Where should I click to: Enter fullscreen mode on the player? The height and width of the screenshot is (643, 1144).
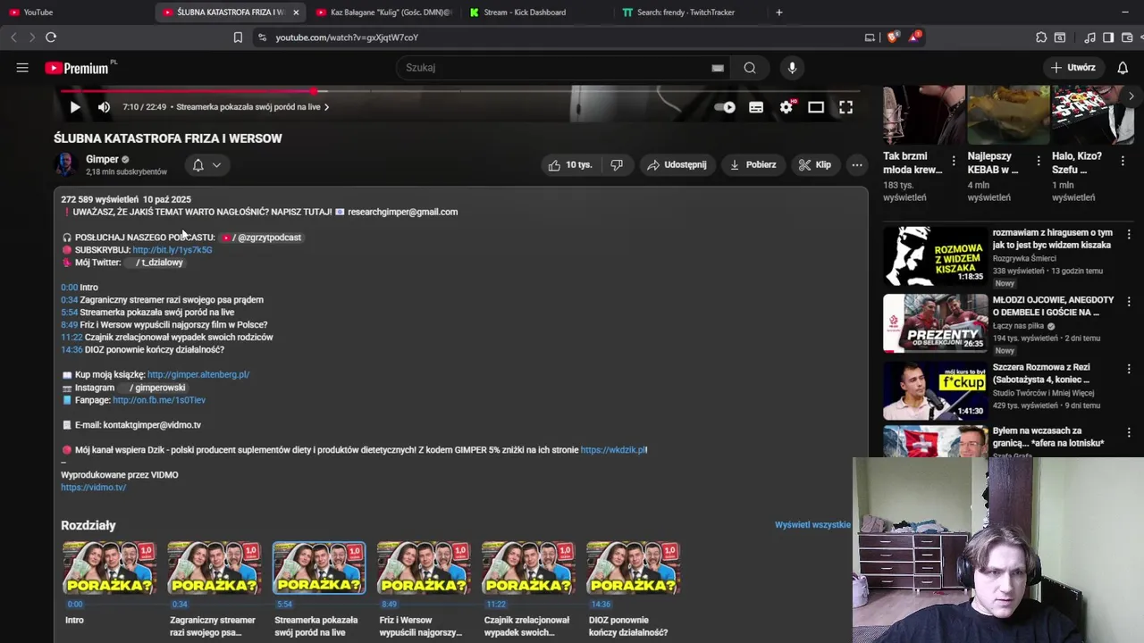845,107
